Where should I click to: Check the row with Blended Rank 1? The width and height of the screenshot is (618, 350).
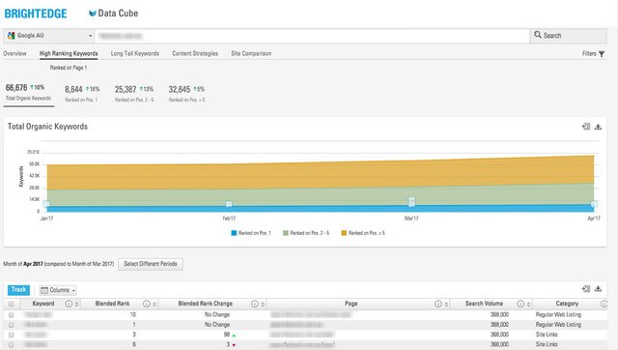(11, 325)
